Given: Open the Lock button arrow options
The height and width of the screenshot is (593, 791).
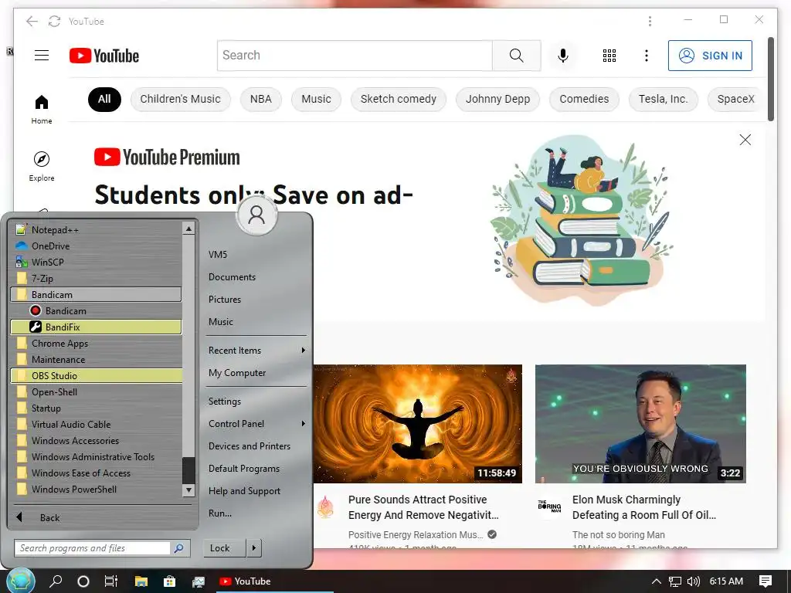Looking at the screenshot, I should click(x=253, y=548).
